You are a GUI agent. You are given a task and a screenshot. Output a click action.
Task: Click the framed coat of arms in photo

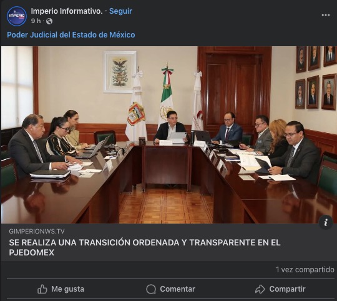[x=120, y=72]
